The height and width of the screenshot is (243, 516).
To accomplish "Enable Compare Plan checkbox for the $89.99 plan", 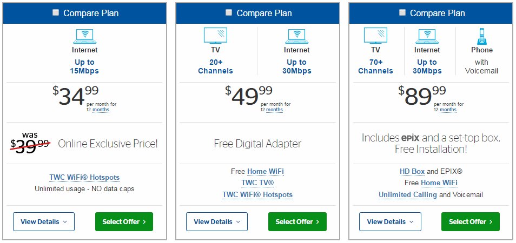I will point(402,12).
